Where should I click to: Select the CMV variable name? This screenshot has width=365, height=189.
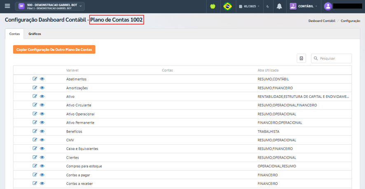70,140
